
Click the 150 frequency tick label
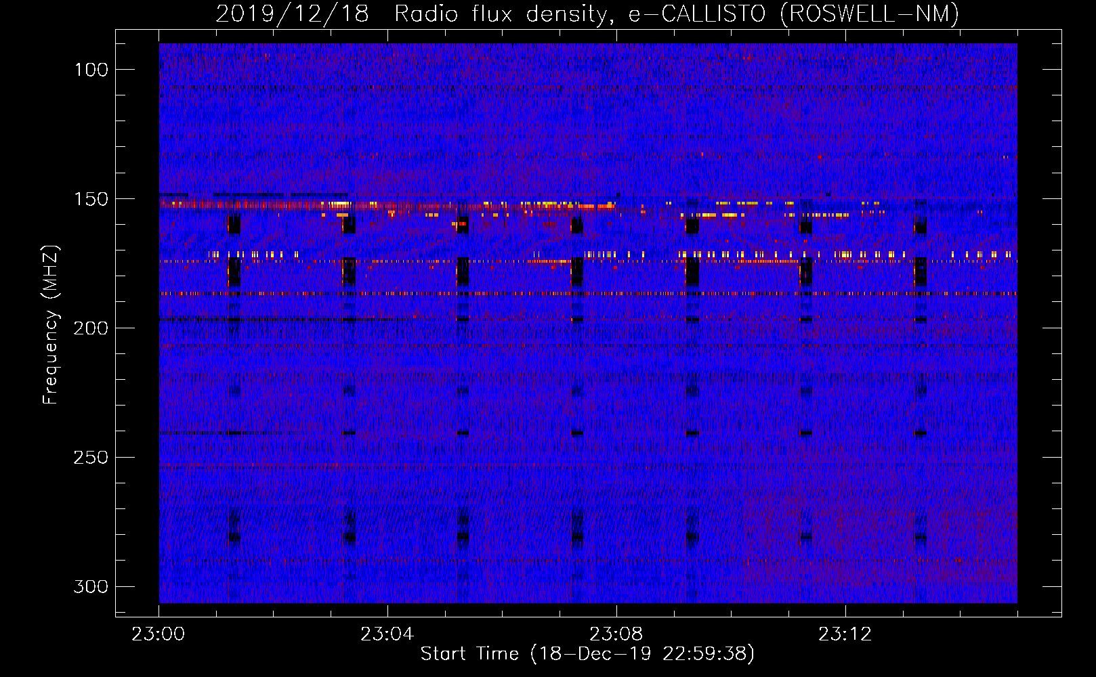91,199
